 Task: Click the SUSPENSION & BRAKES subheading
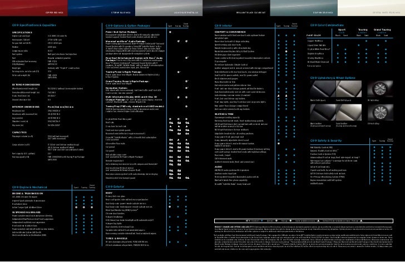[x=26, y=212]
